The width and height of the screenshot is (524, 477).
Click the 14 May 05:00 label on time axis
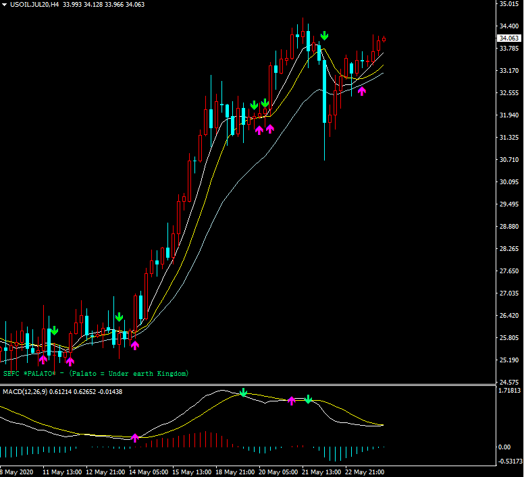tap(150, 472)
